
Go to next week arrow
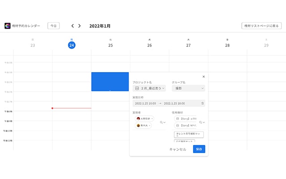(80, 26)
